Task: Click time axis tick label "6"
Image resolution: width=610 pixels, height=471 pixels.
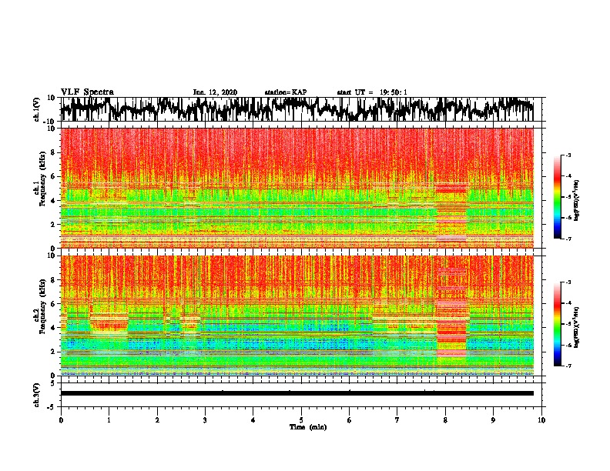Action: [349, 420]
